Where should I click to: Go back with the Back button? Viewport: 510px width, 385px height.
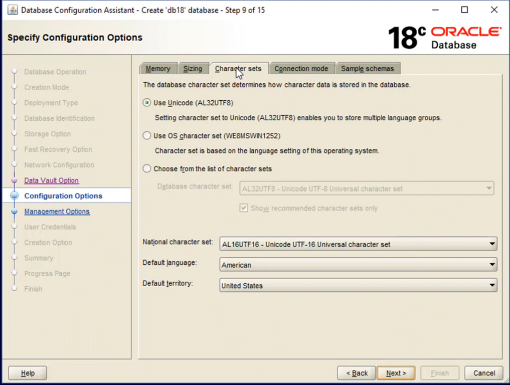(x=357, y=373)
